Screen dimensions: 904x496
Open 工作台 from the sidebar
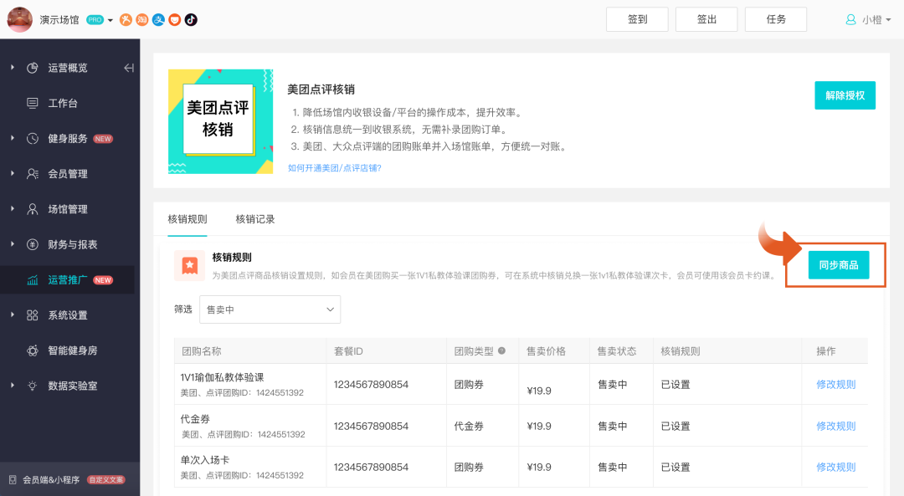(63, 104)
